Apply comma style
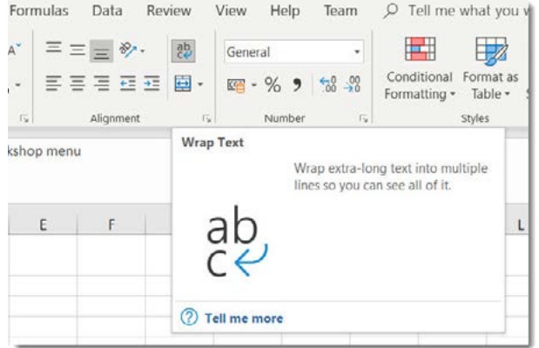The image size is (539, 348). pyautogui.click(x=297, y=84)
